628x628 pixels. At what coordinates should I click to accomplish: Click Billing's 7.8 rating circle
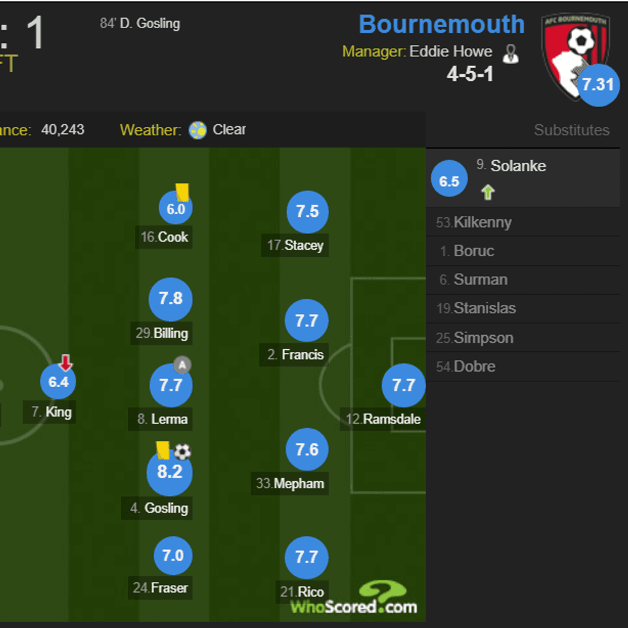170,299
